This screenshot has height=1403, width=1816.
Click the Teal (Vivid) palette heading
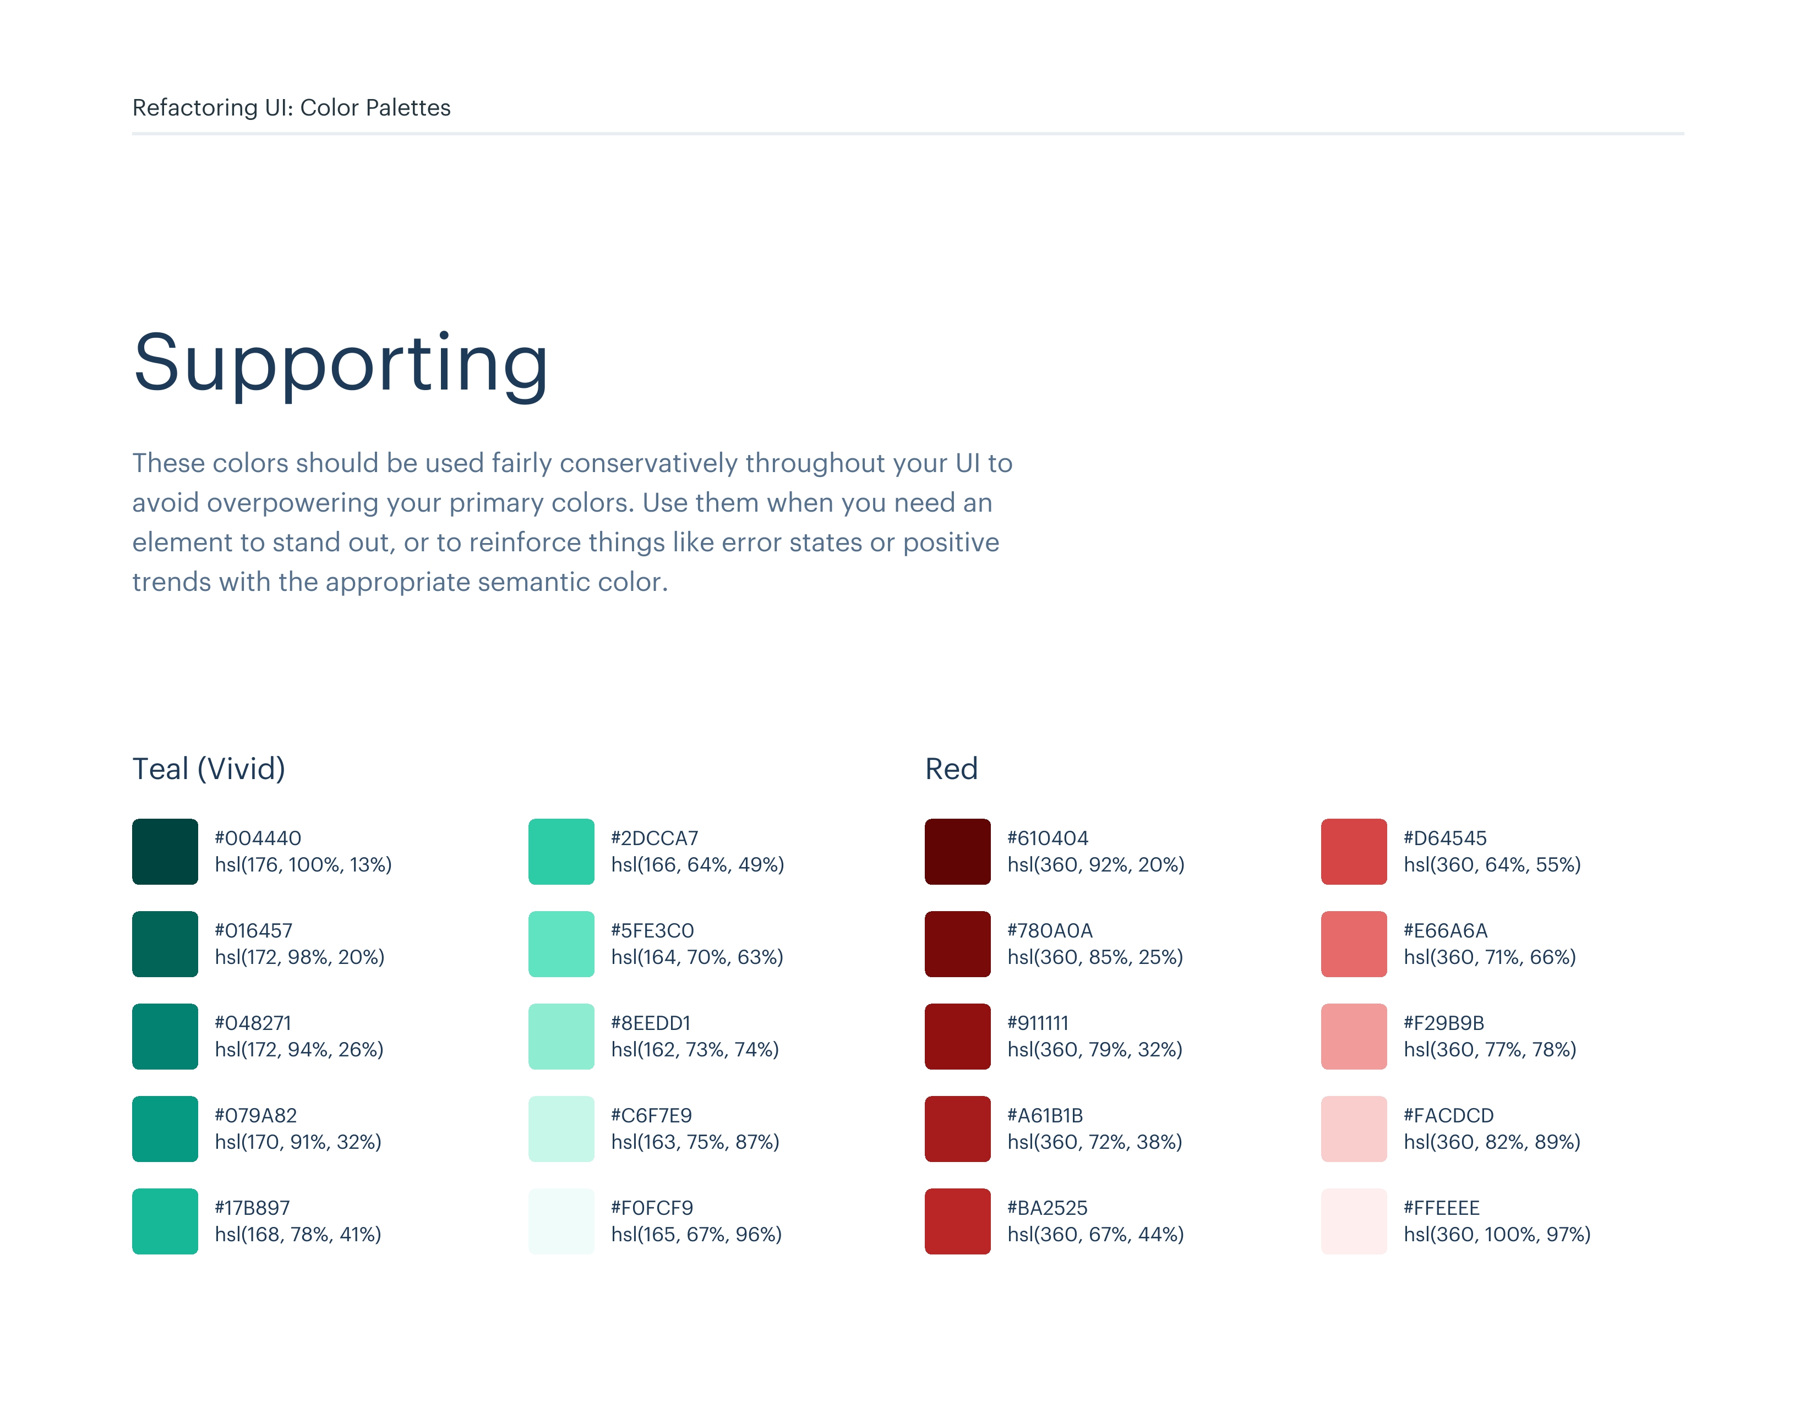209,769
